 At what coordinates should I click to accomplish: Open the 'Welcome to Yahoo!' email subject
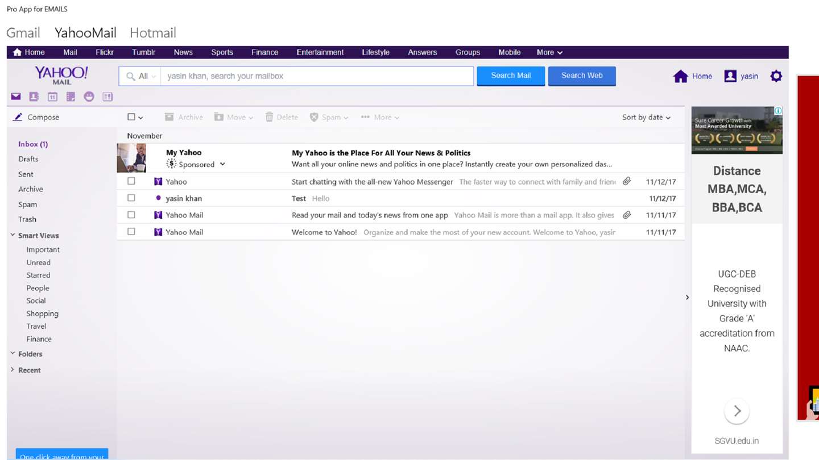coord(324,232)
